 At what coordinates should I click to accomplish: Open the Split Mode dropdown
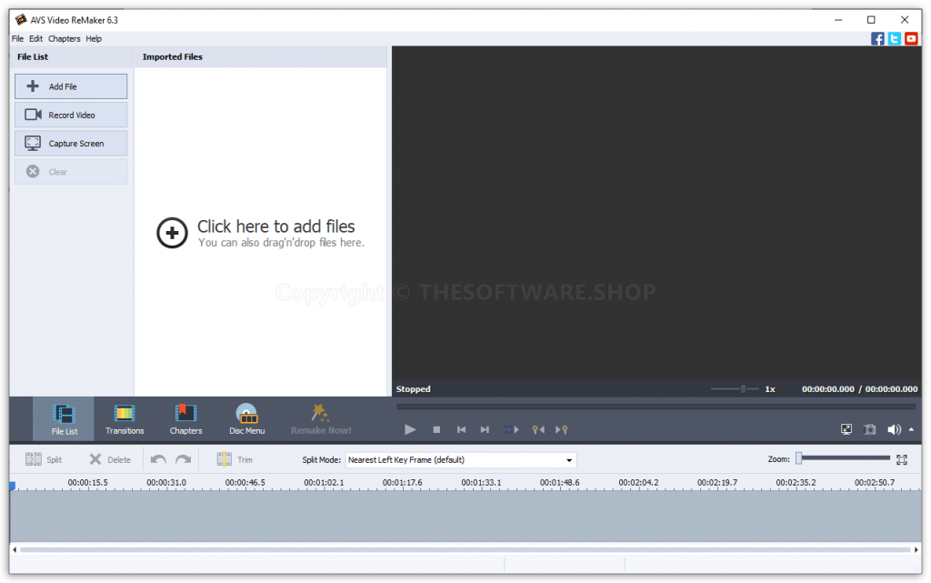click(x=461, y=459)
